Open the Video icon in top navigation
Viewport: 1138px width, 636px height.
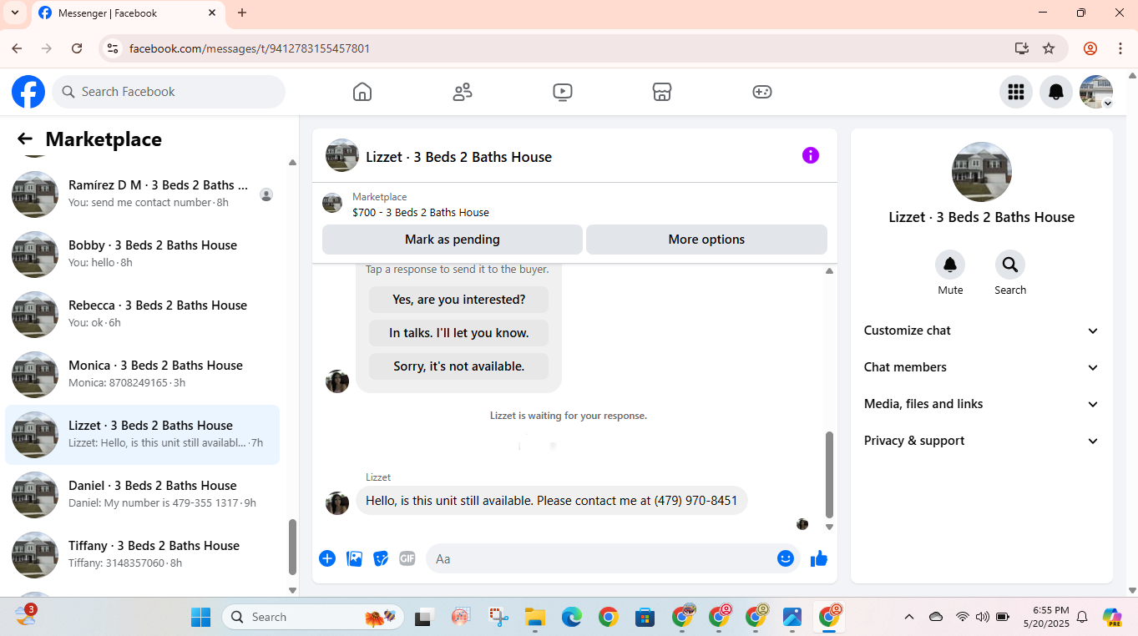click(x=563, y=92)
